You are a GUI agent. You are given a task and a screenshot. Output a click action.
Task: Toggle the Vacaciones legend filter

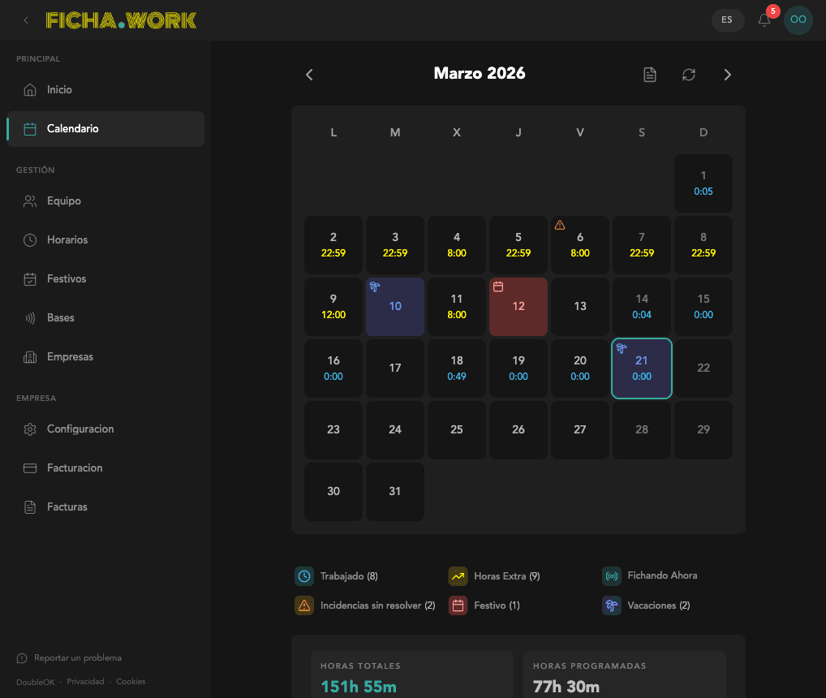[x=645, y=605]
